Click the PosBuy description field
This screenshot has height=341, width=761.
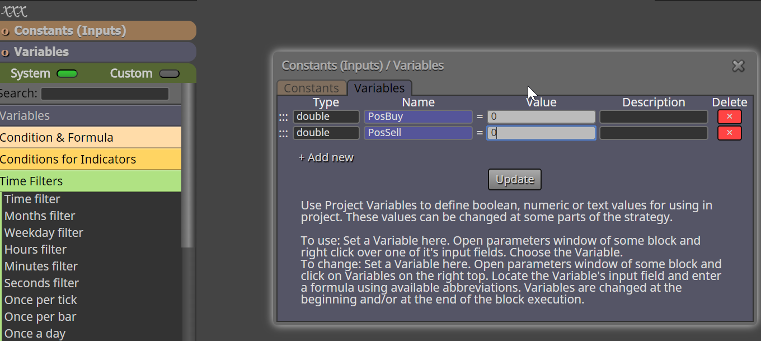(x=654, y=117)
